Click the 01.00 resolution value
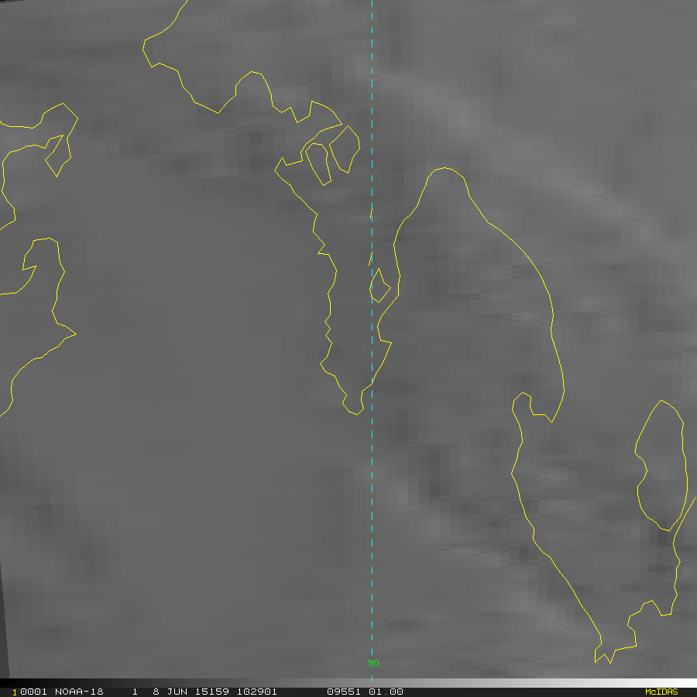The image size is (697, 697). [386, 692]
